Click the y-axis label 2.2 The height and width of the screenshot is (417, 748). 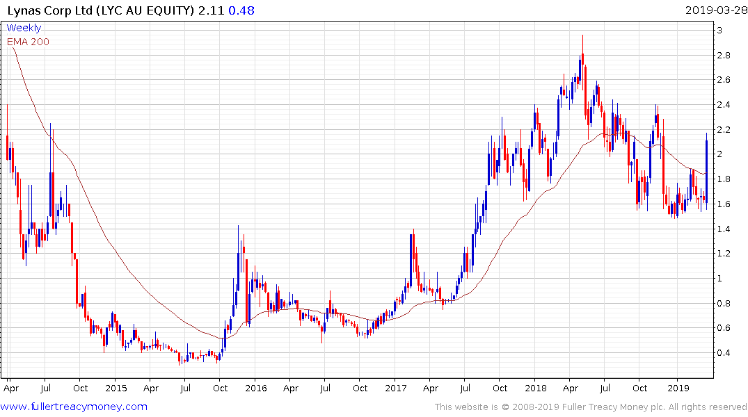pos(724,130)
